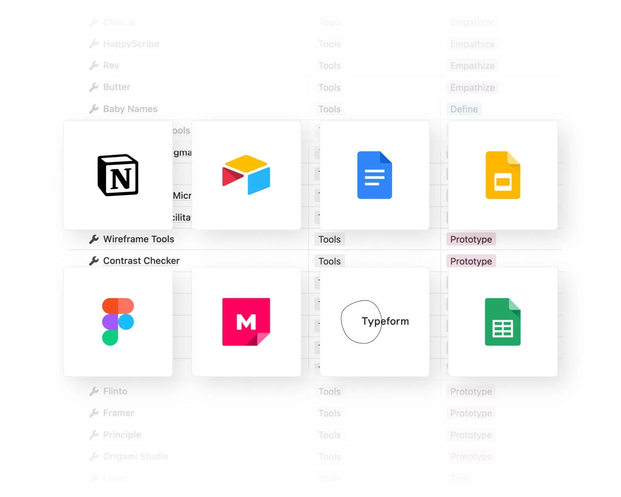
Task: Click the wrench icon beside Wireframe Tools
Action: tap(94, 239)
